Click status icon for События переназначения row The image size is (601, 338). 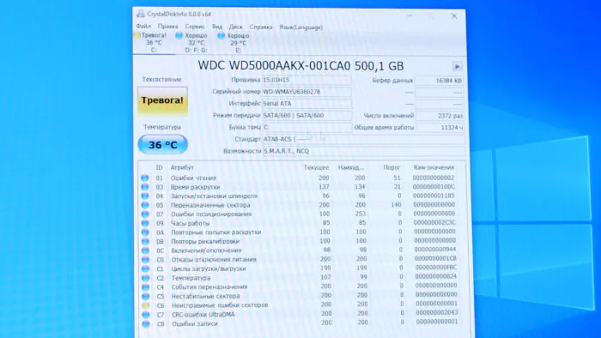tap(146, 287)
